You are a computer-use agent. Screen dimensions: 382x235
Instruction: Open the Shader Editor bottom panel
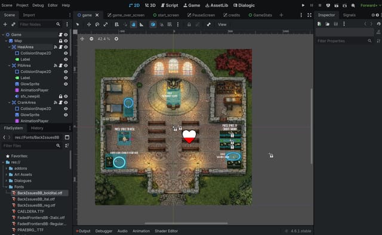tap(166, 231)
